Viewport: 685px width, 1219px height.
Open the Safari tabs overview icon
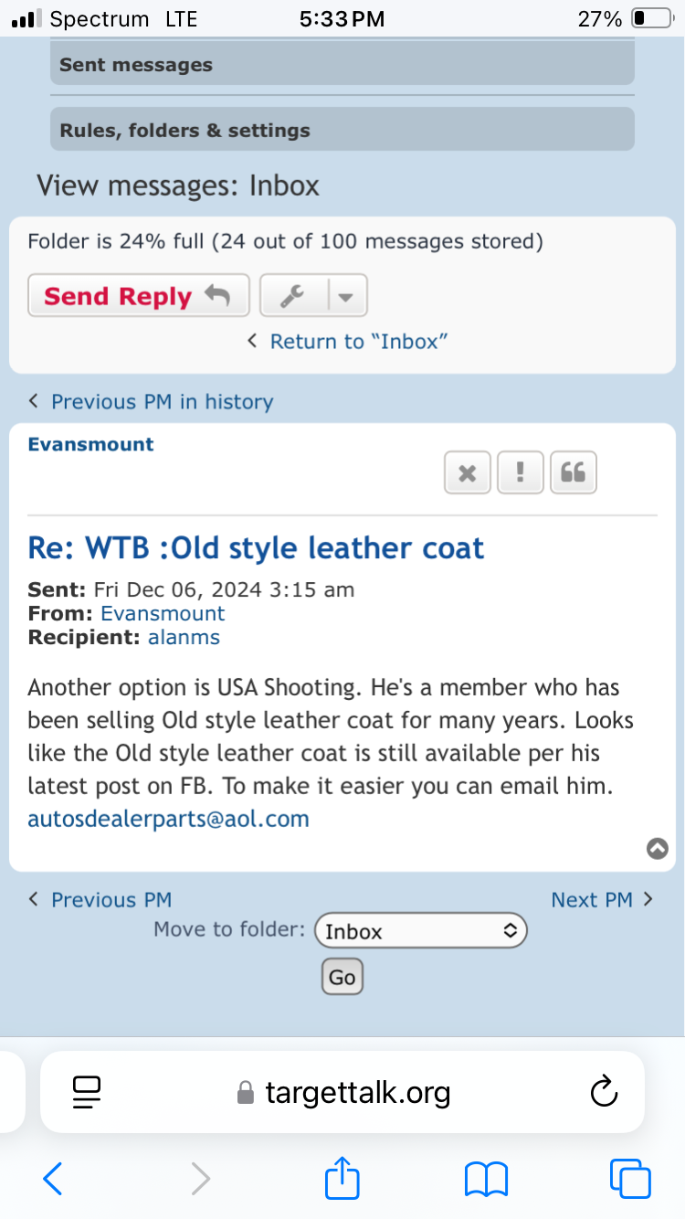(630, 1179)
